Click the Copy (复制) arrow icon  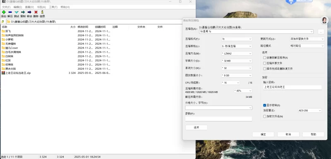coord(23,12)
